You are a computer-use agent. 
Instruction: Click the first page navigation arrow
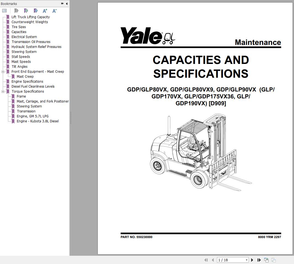coord(206,260)
